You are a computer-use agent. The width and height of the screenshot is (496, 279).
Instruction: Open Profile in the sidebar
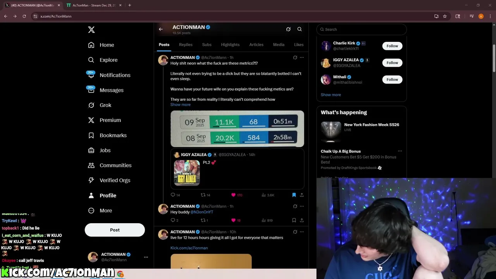(x=102, y=196)
